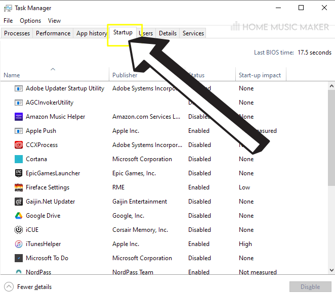The width and height of the screenshot is (335, 294).
Task: Select the Fireface Settings entry
Action: 164,187
